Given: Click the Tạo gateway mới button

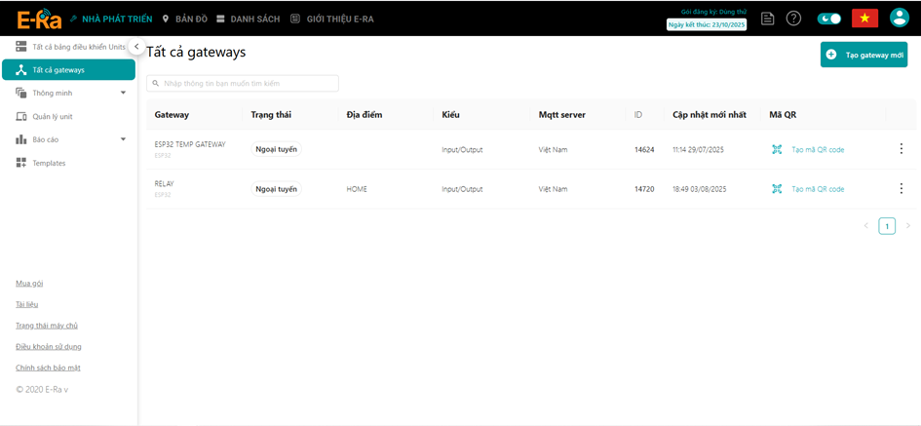Looking at the screenshot, I should point(864,55).
